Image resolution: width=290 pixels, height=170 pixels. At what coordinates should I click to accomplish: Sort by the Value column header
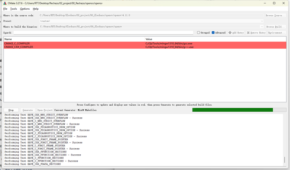pyautogui.click(x=215, y=39)
